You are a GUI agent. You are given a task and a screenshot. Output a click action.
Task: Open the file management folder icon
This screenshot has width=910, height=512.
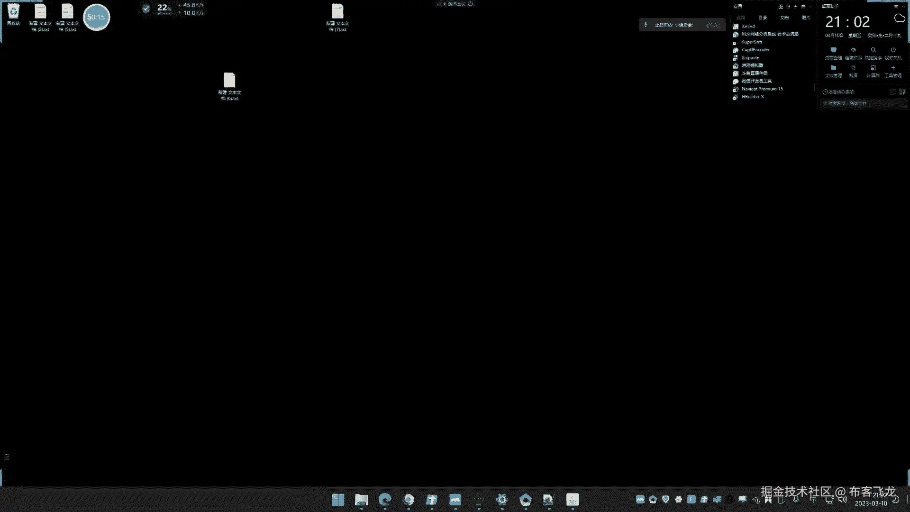click(833, 68)
